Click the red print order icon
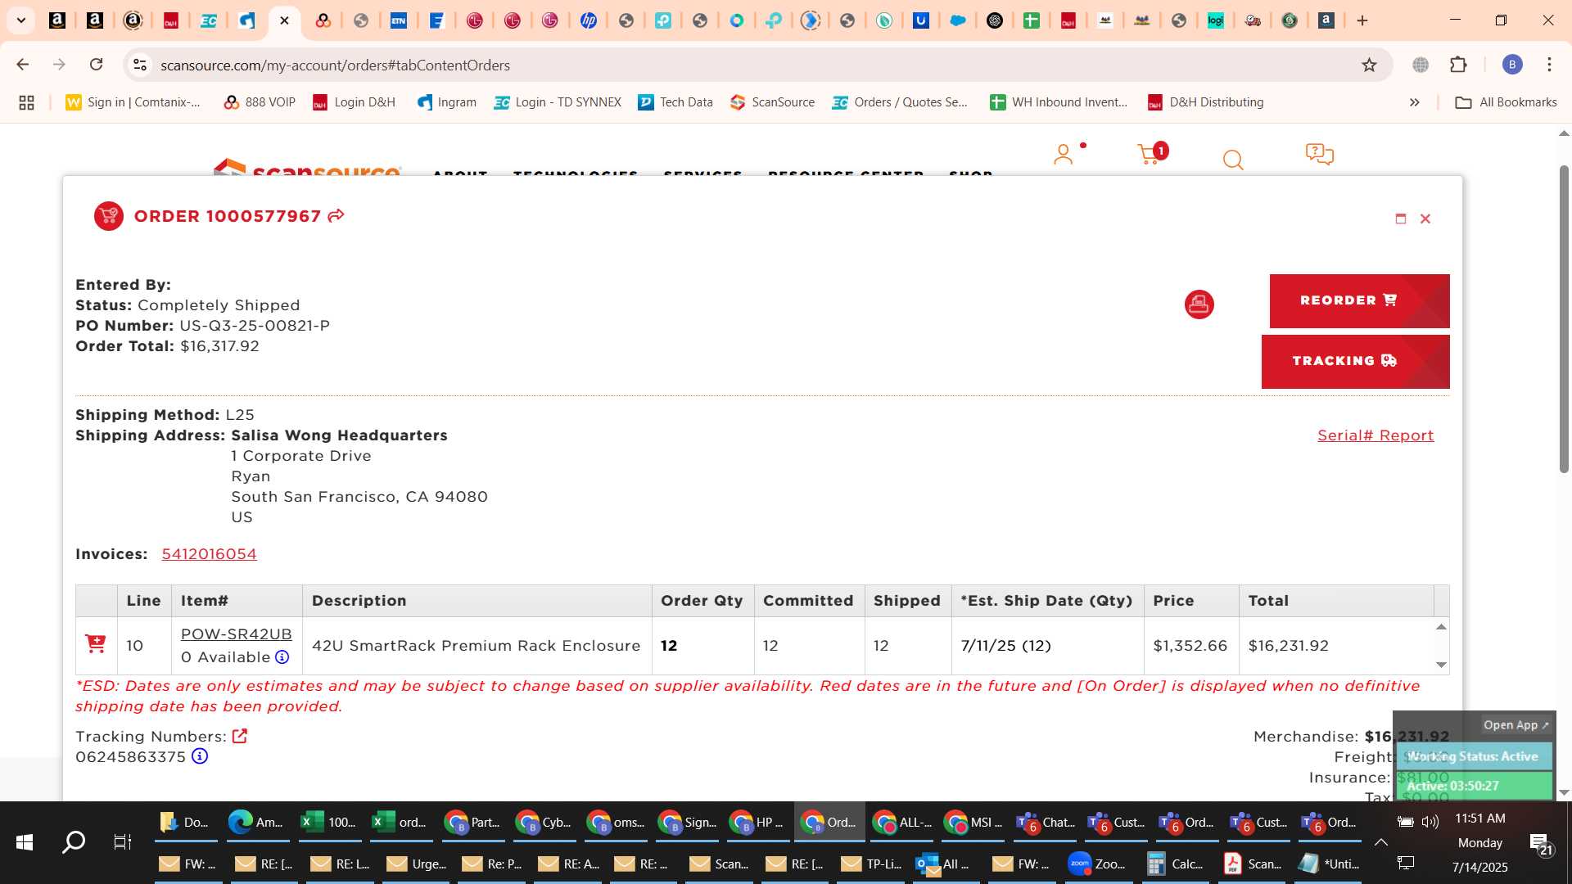1572x884 pixels. [1199, 304]
